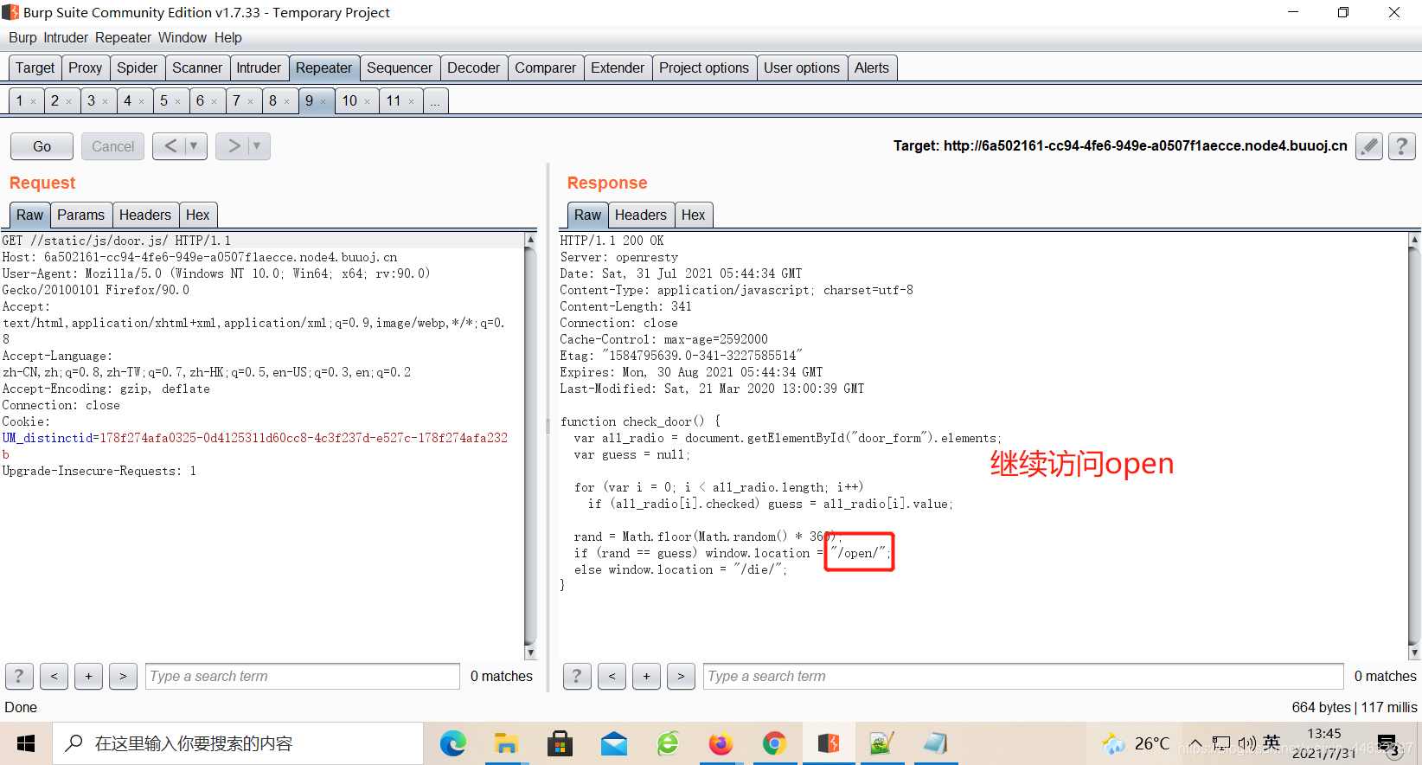1422x765 pixels.
Task: Open the Help menu
Action: click(x=228, y=37)
